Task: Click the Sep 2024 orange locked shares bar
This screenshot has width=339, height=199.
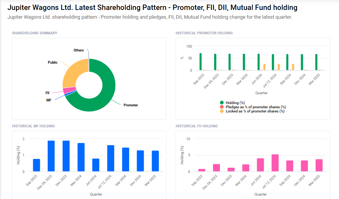Action: point(293,67)
